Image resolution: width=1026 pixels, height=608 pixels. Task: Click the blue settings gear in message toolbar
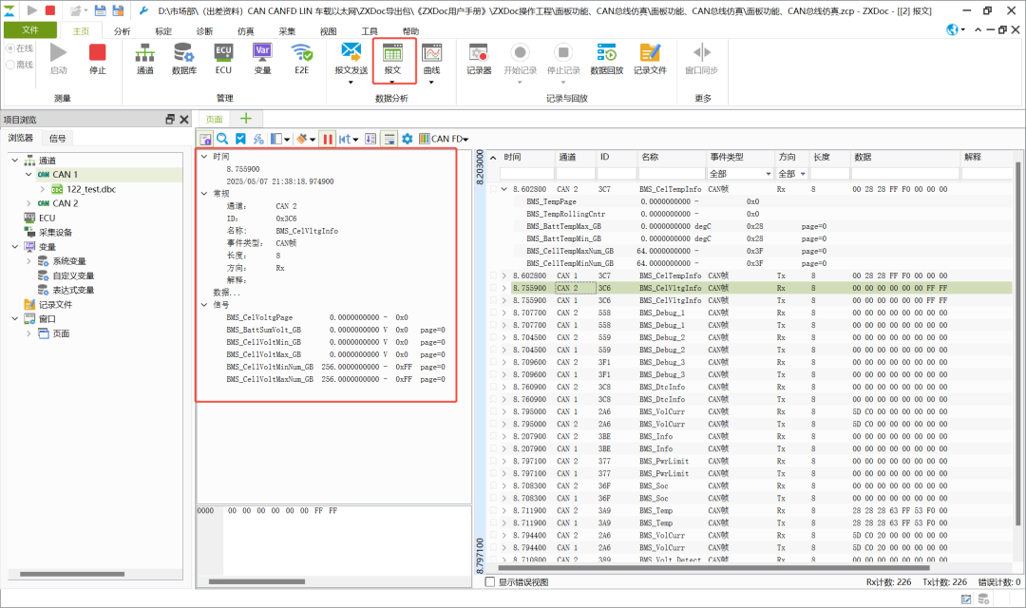click(x=407, y=139)
